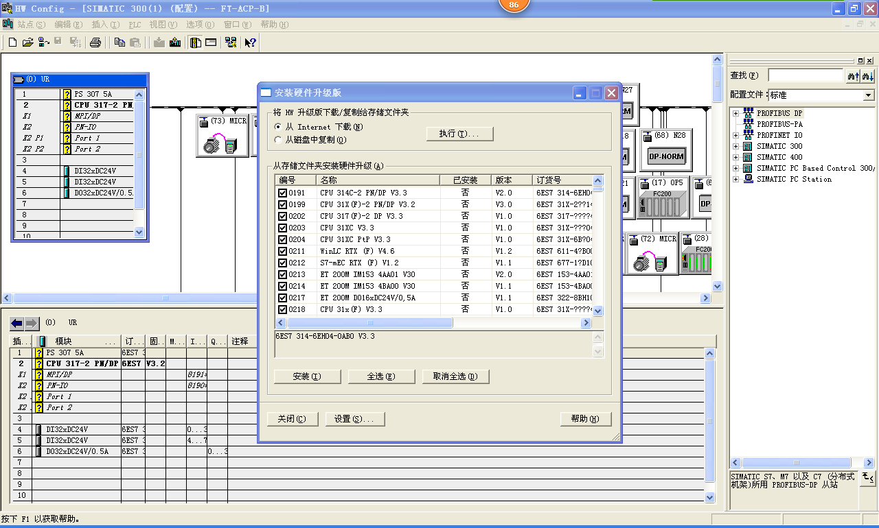Open the 编辑 (Edit) menu

[x=69, y=25]
